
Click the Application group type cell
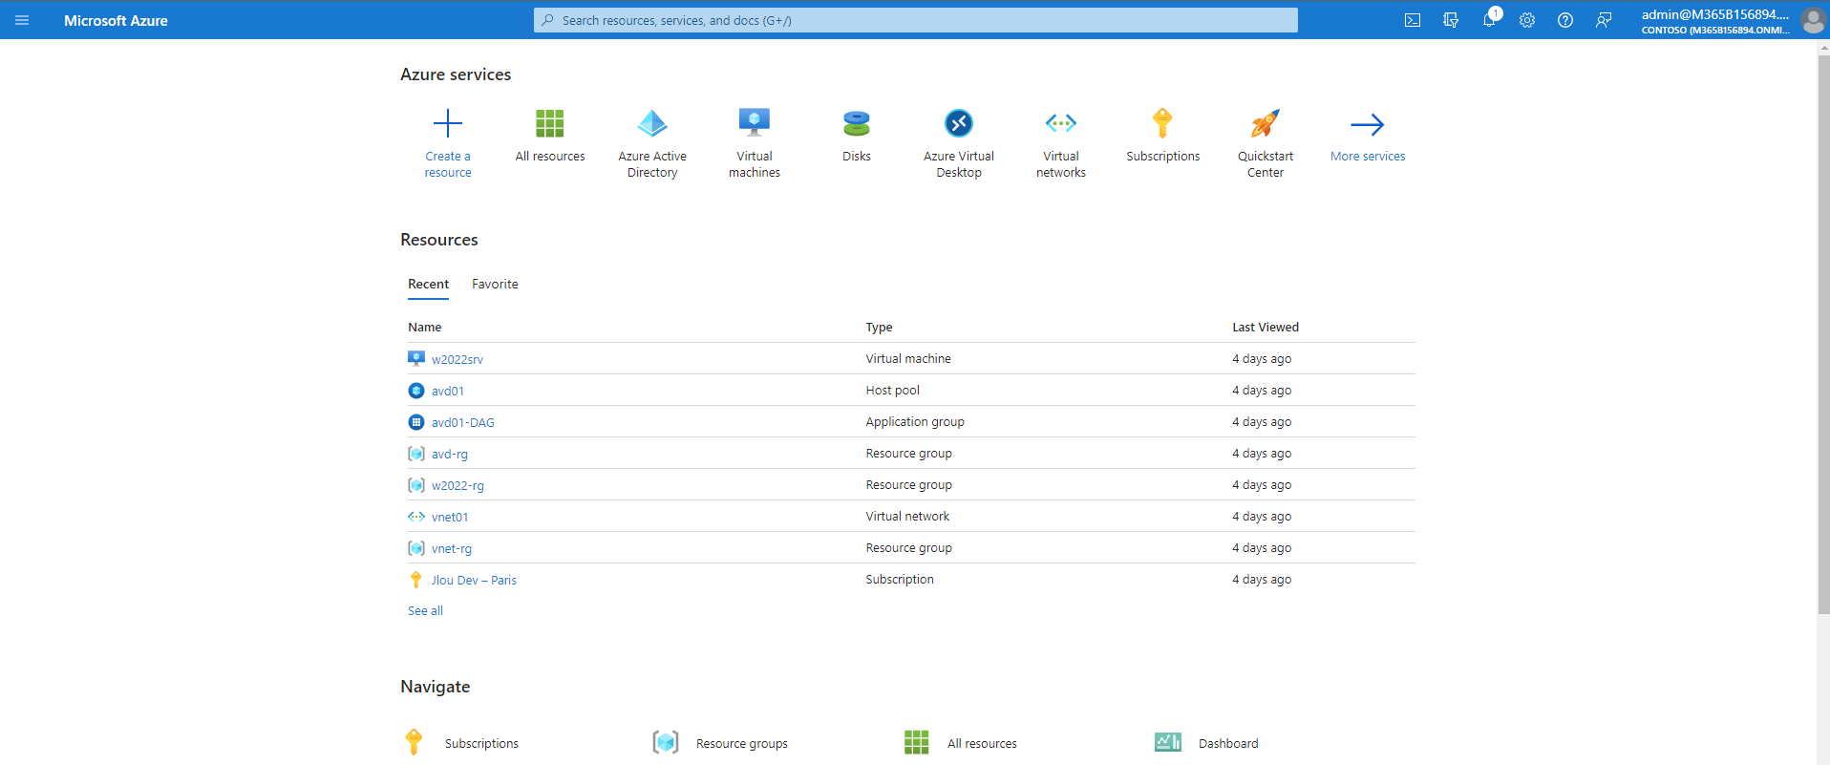click(915, 421)
